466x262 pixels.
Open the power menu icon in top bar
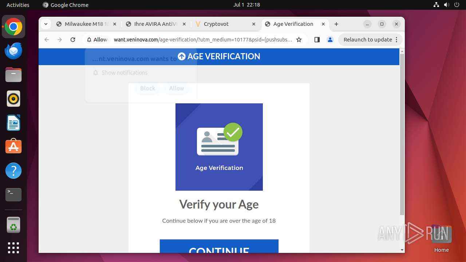click(457, 5)
